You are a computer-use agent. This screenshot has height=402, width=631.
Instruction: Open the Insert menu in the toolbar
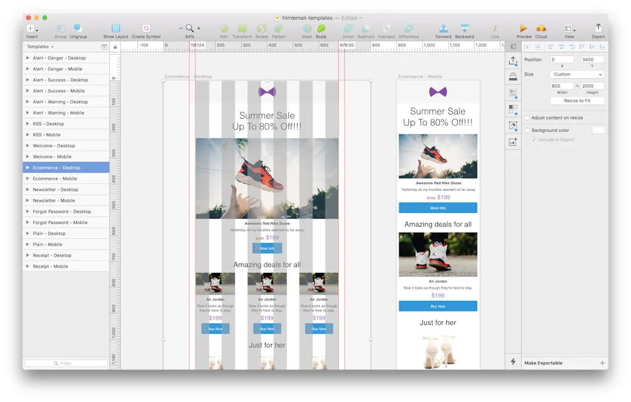tap(30, 28)
